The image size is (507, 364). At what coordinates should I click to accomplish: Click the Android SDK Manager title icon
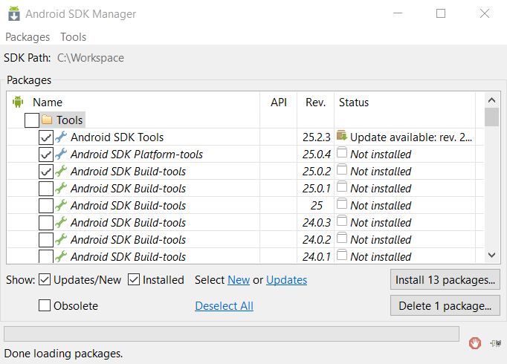coord(14,13)
